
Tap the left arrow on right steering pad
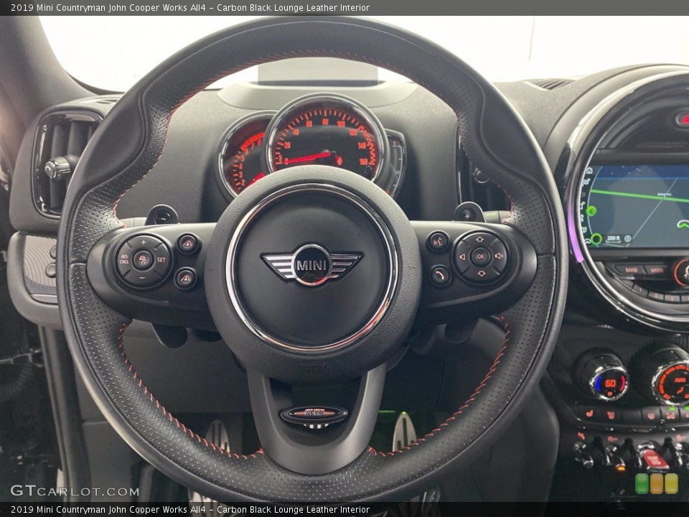462,257
